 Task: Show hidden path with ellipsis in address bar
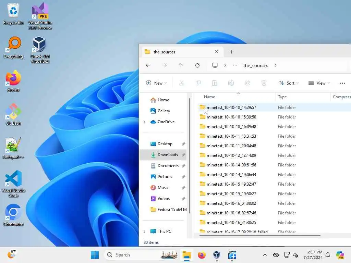235,65
